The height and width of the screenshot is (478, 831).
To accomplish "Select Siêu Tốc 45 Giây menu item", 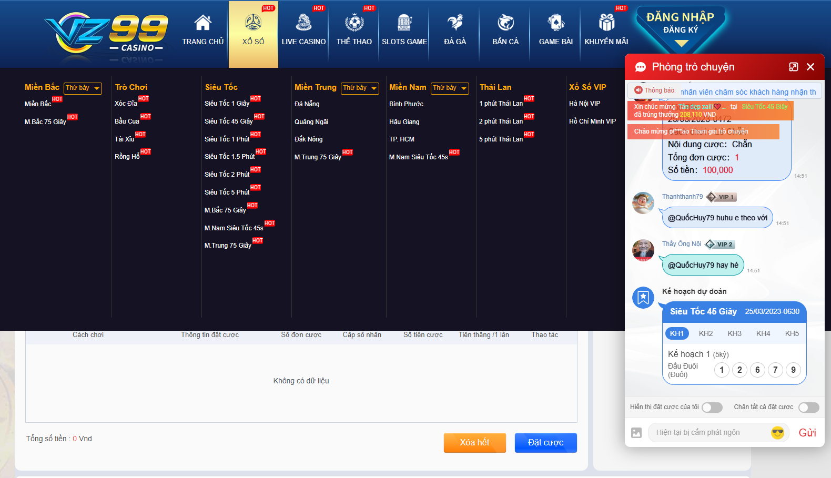I will coord(229,121).
